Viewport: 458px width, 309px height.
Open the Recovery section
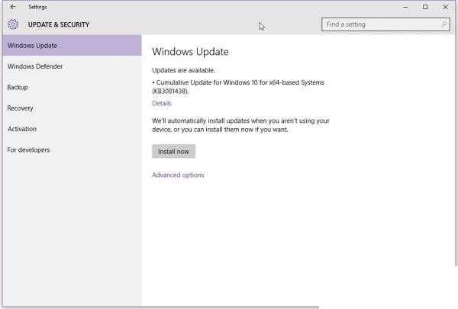[x=73, y=108]
